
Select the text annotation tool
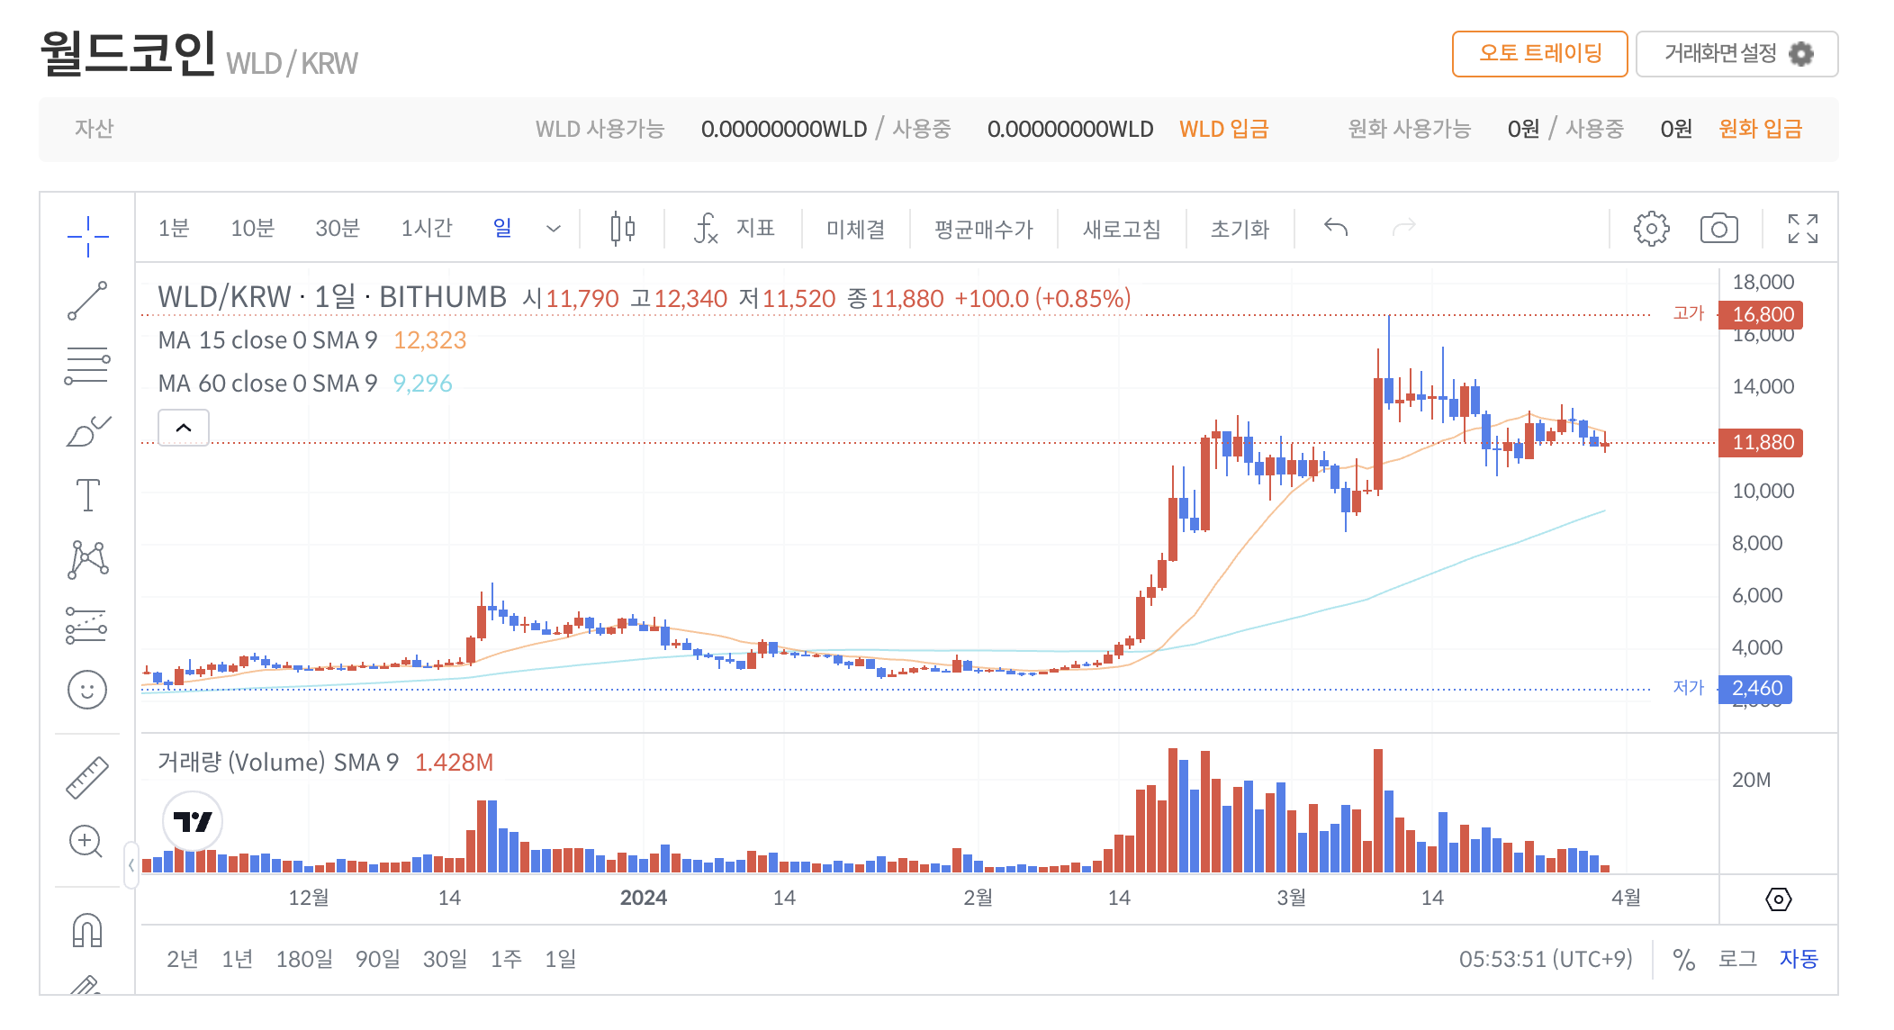click(x=87, y=495)
